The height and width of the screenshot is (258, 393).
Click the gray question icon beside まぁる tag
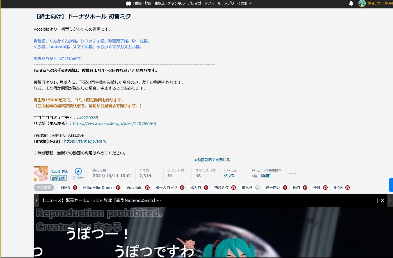tap(257, 188)
